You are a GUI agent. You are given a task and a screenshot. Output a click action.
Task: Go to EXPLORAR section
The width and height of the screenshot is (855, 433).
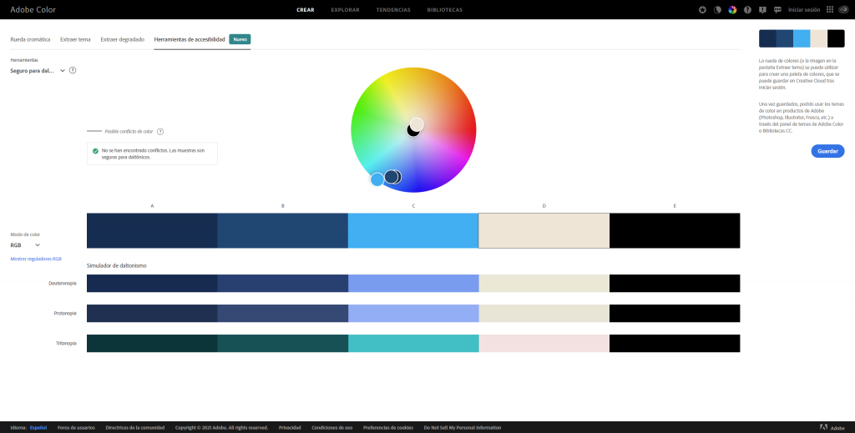(345, 10)
